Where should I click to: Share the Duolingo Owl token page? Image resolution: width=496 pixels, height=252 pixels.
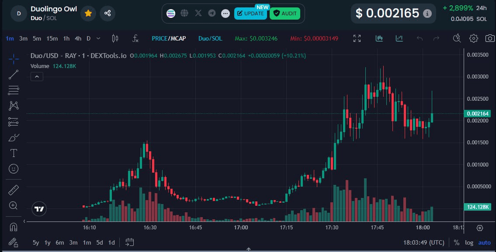(x=108, y=13)
